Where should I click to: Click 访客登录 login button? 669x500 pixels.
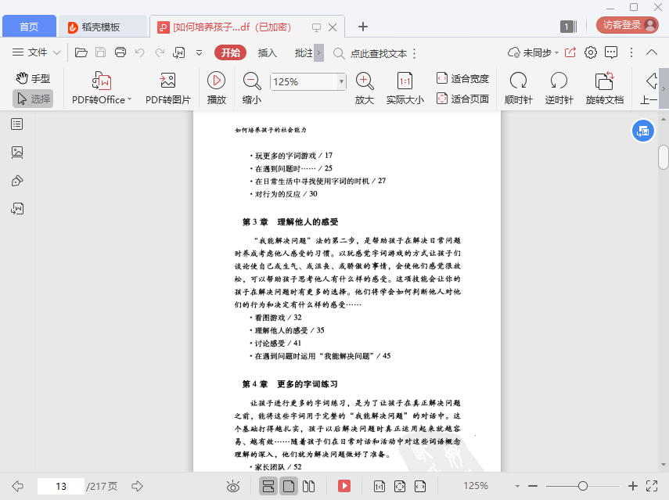coord(628,25)
